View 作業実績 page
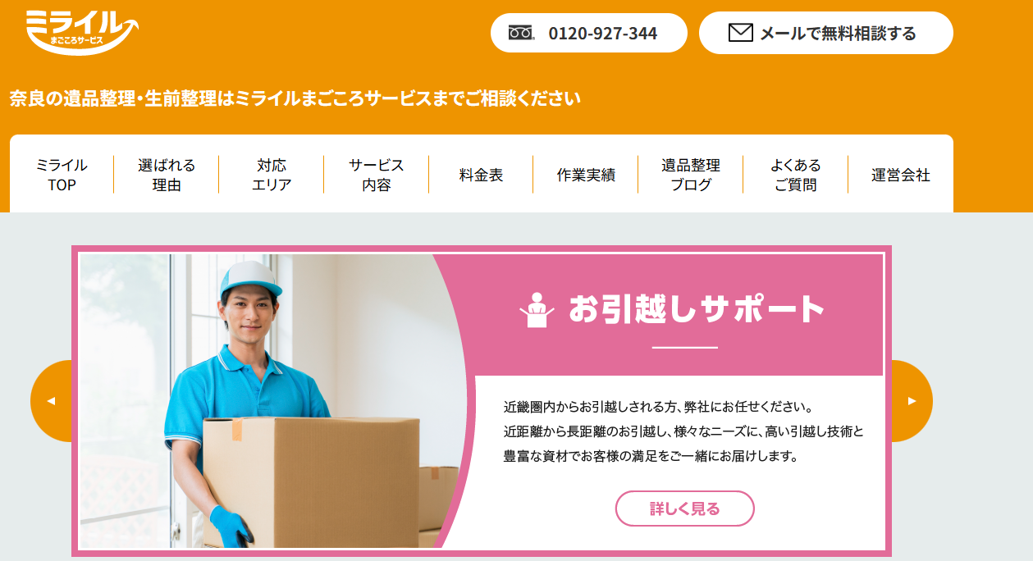1033x561 pixels. (586, 175)
